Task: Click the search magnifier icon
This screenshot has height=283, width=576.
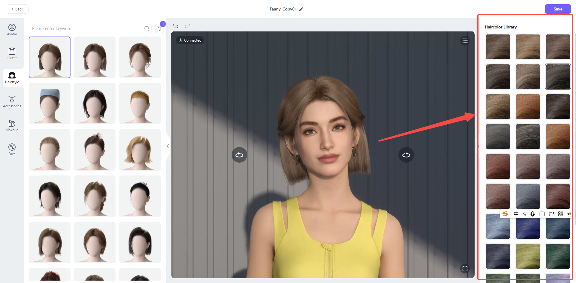Action: point(147,28)
